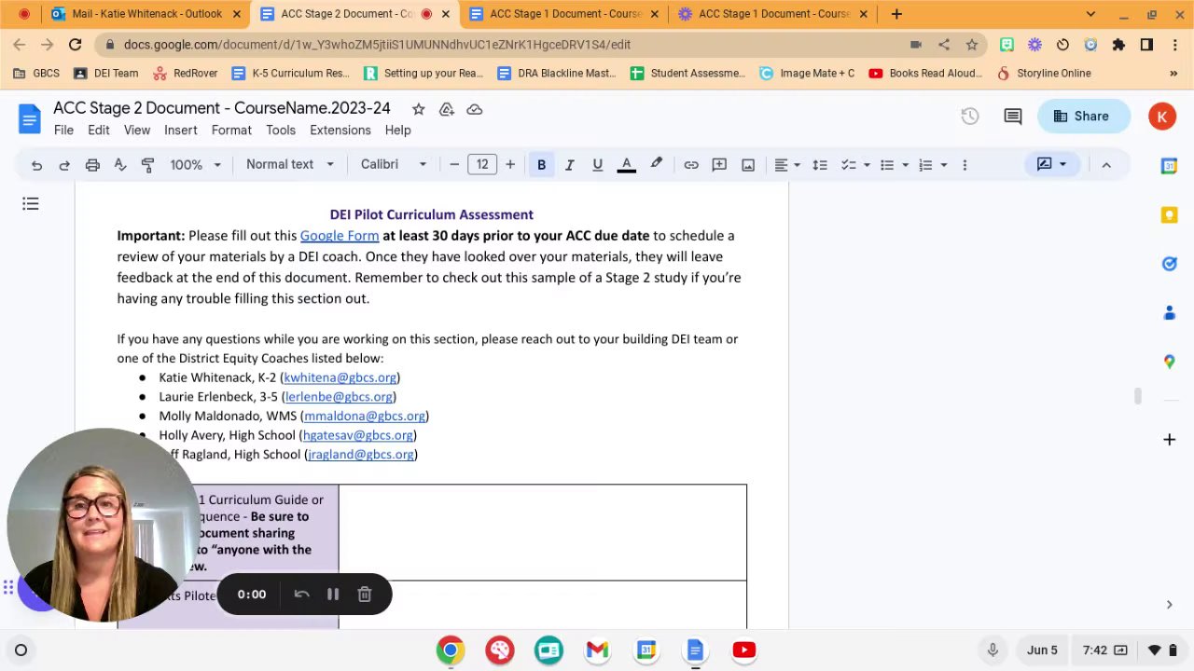1194x671 pixels.
Task: Open the Edit menu
Action: point(98,130)
